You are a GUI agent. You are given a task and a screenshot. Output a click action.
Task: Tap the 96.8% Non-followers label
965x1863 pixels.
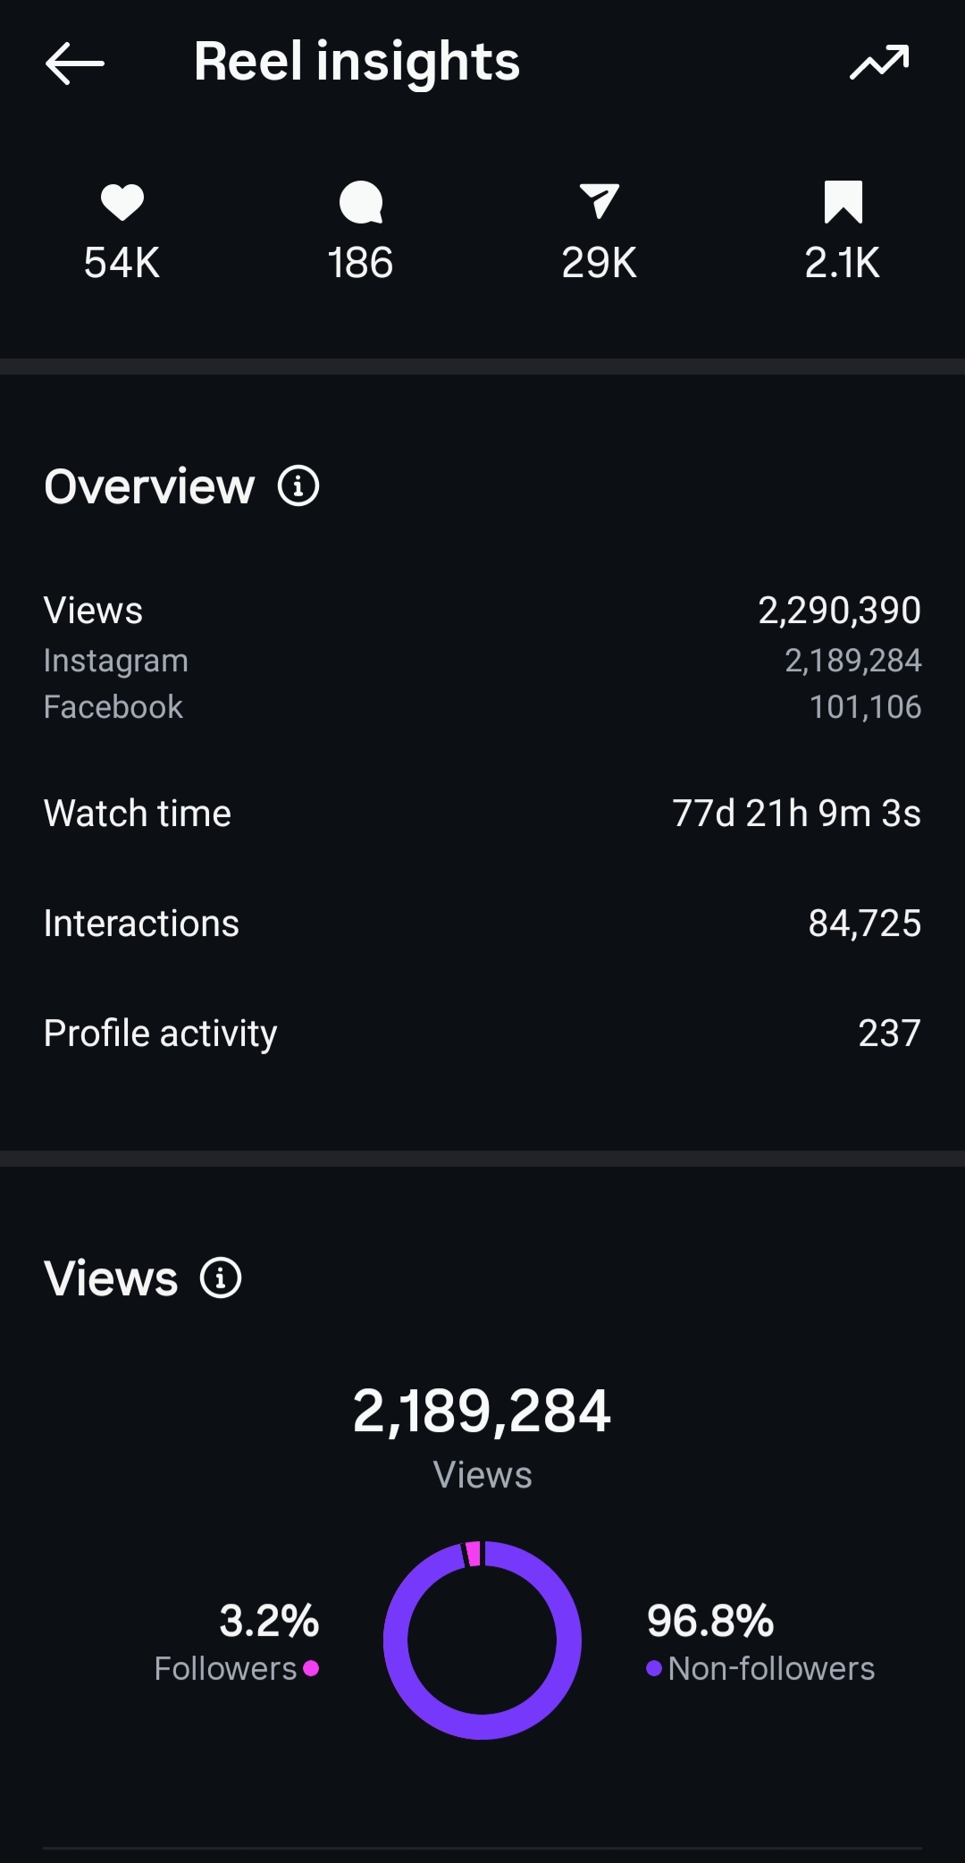click(x=760, y=1643)
